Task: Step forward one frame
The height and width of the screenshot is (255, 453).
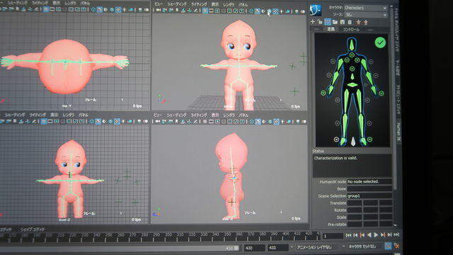Action: coord(390,235)
